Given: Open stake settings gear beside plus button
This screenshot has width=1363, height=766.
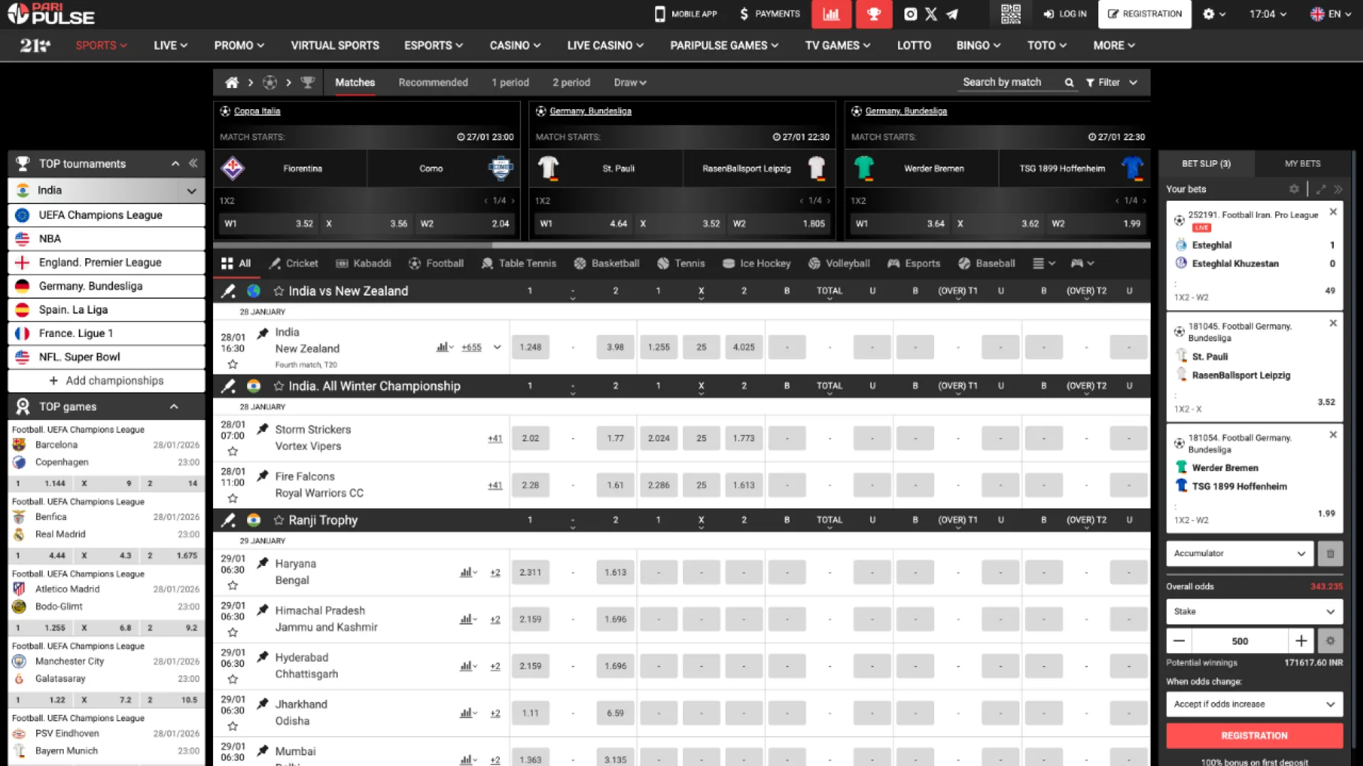Looking at the screenshot, I should [1330, 640].
